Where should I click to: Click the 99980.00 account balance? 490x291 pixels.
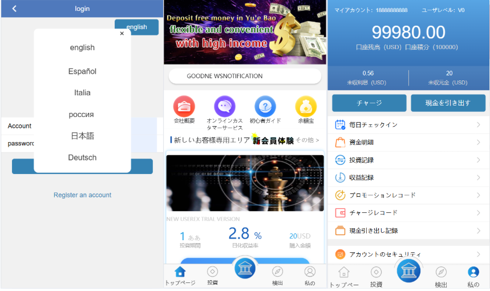408,32
